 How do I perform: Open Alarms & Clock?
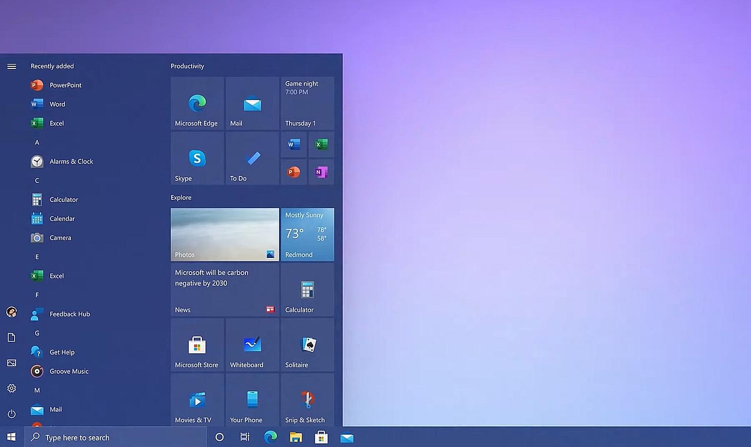pyautogui.click(x=71, y=161)
